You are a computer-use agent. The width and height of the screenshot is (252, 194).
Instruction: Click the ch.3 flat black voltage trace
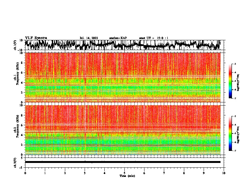point(122,162)
